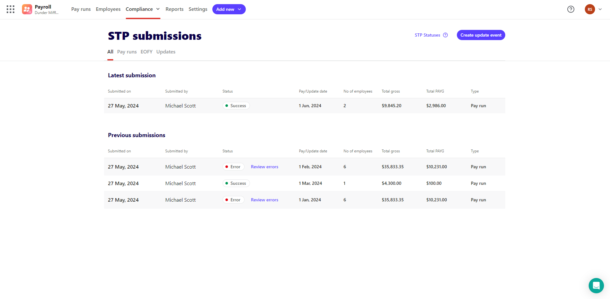Open the Settings menu item
The height and width of the screenshot is (299, 610).
[198, 9]
